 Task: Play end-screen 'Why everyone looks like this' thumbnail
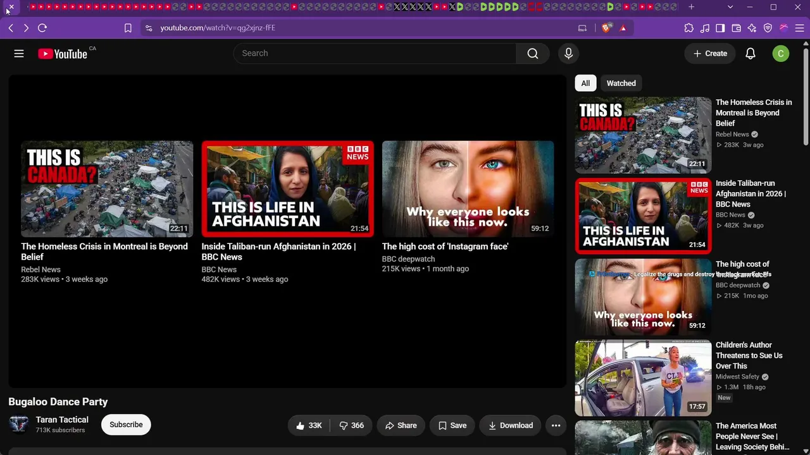(468, 189)
